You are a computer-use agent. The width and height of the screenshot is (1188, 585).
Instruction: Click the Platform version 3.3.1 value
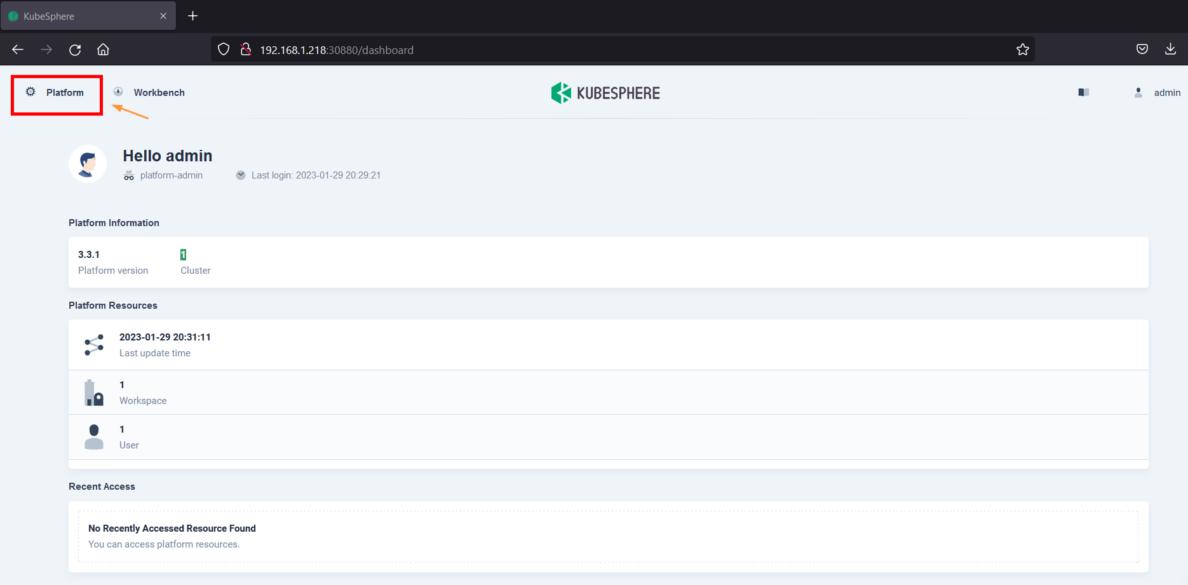89,255
